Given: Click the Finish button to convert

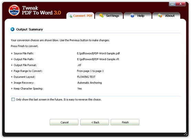Looking at the screenshot, I should (125, 122).
